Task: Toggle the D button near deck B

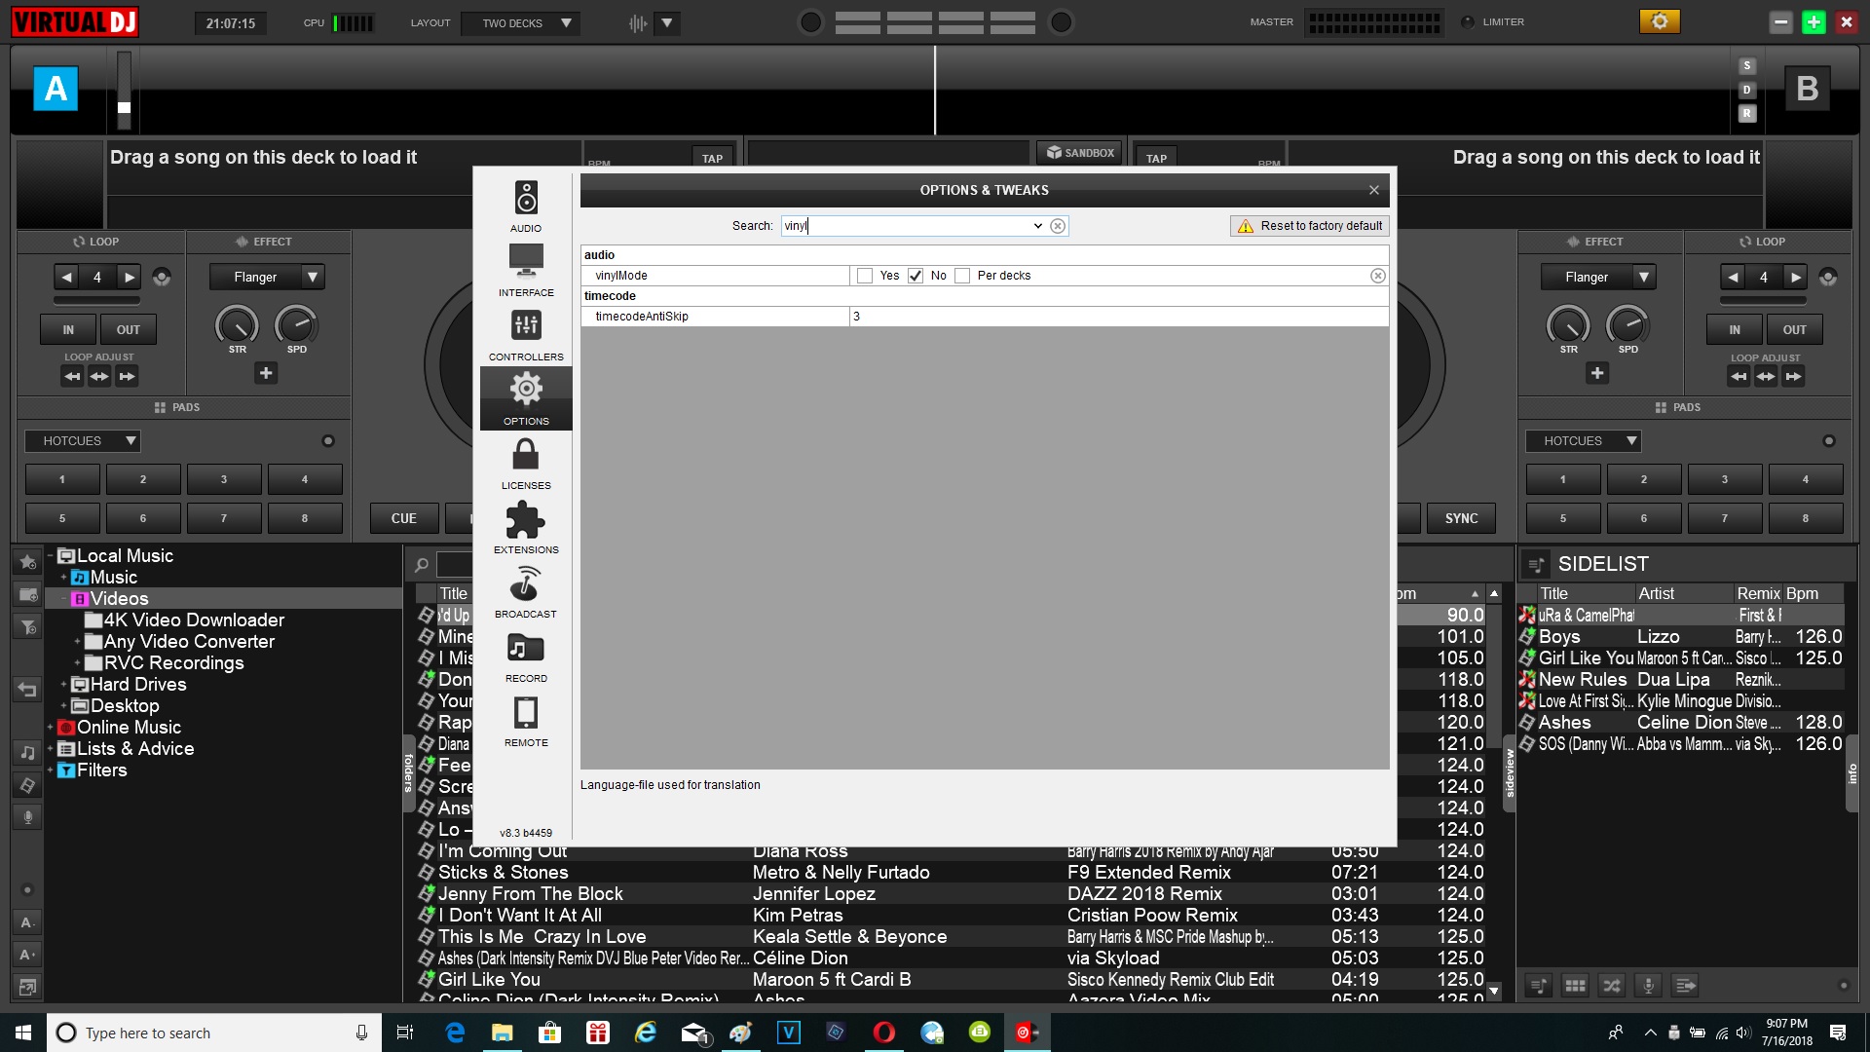Action: coord(1747,90)
